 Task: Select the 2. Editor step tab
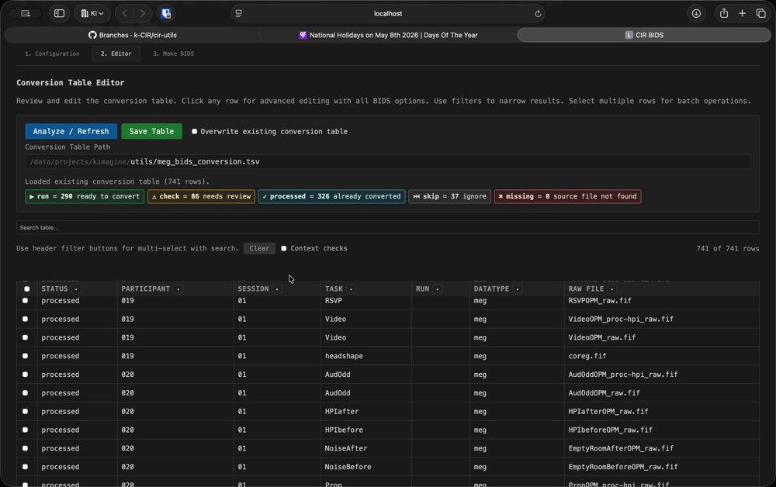pyautogui.click(x=116, y=54)
